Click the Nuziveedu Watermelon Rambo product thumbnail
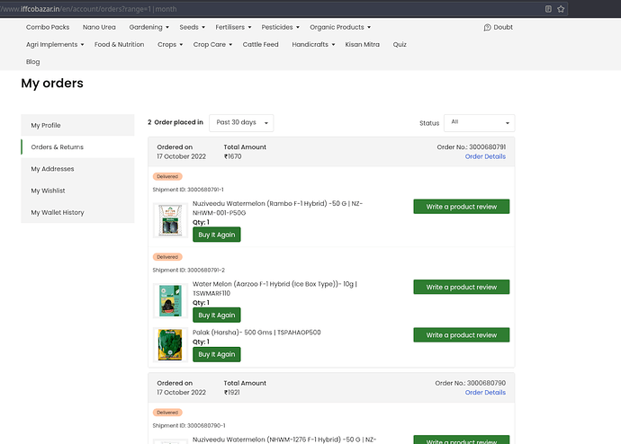 (170, 220)
